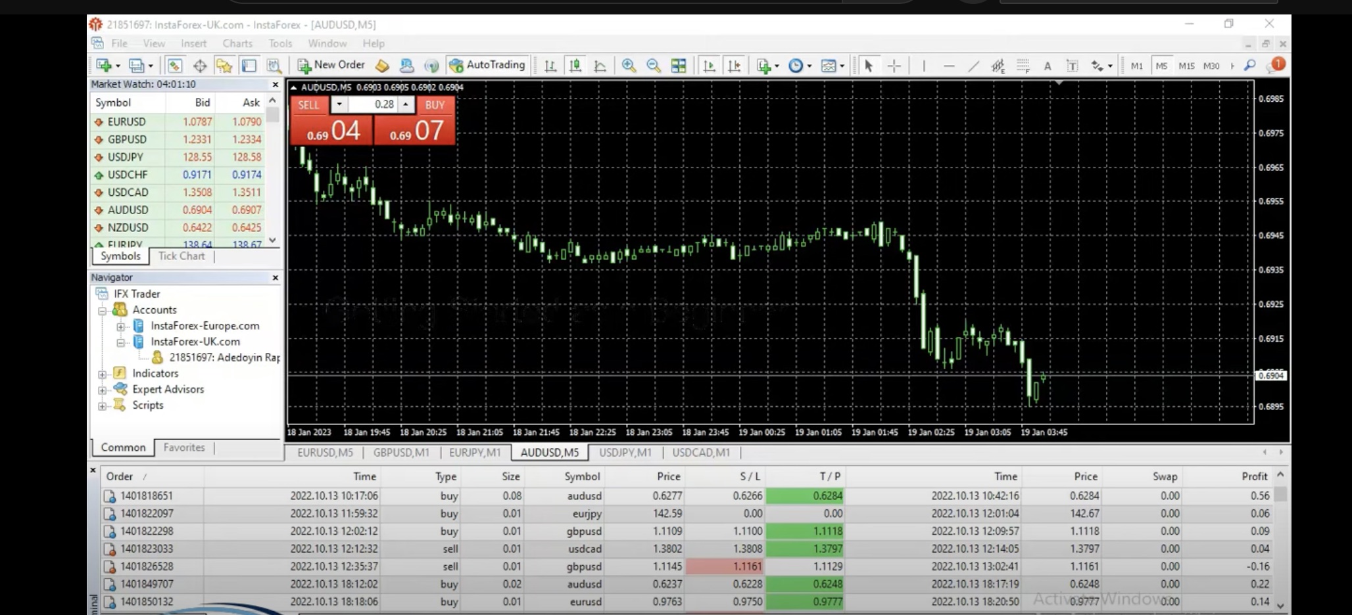
Task: Click the New Order button
Action: pyautogui.click(x=331, y=65)
